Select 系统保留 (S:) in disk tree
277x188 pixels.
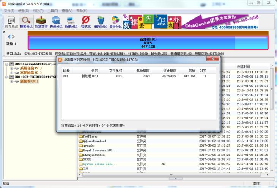click(31, 68)
